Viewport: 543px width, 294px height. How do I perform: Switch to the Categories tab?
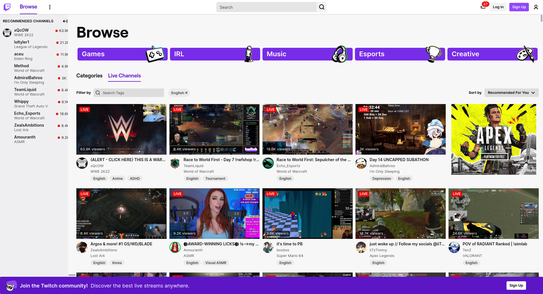(x=89, y=76)
